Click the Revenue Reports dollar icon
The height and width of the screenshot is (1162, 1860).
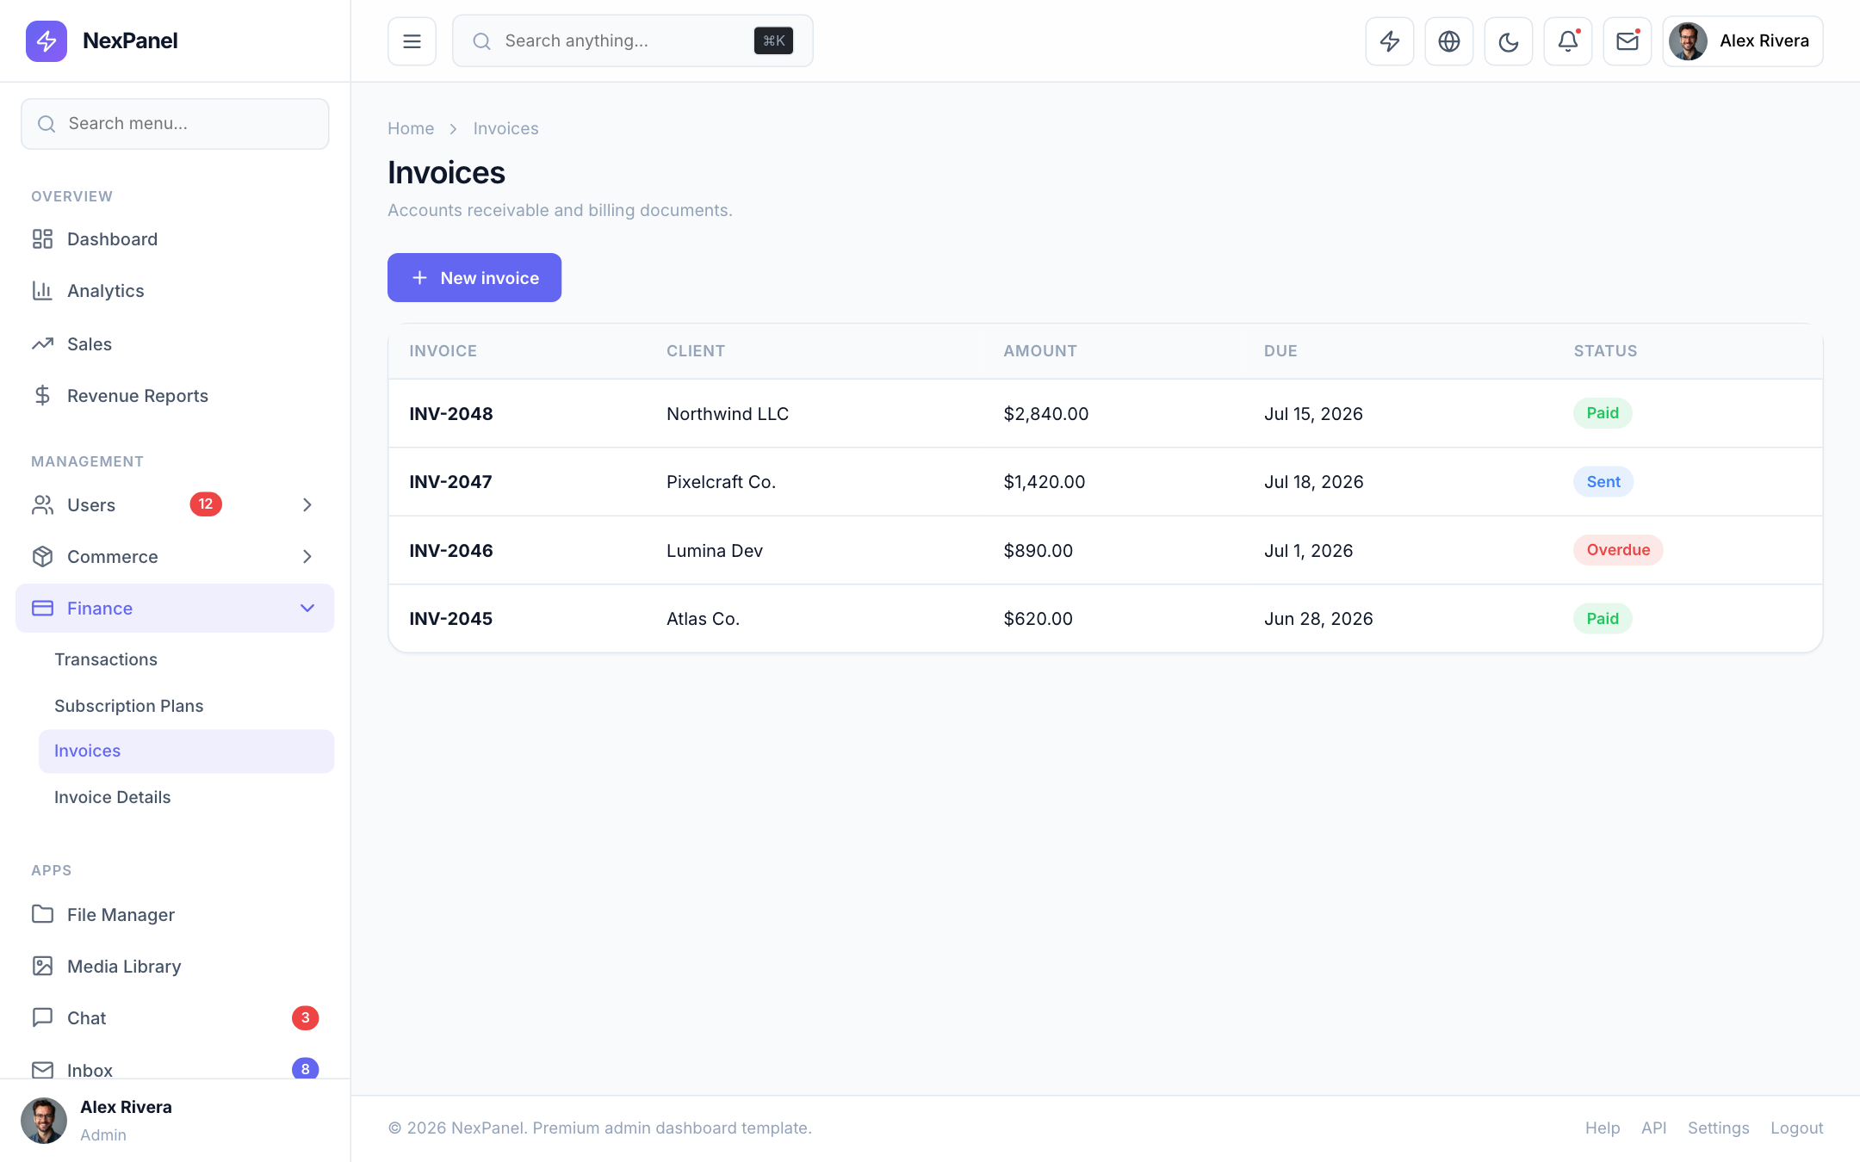click(42, 396)
